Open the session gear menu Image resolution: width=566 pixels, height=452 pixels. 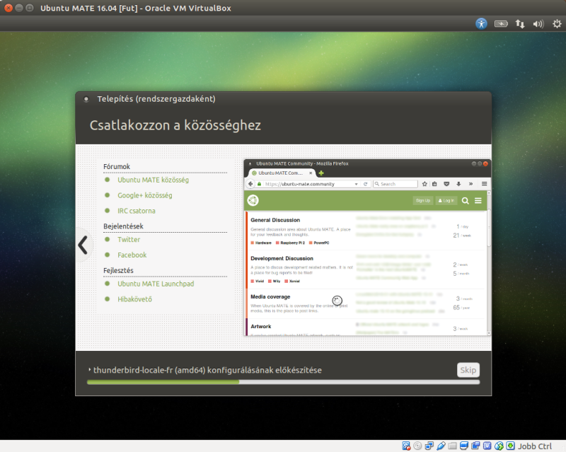pos(557,24)
